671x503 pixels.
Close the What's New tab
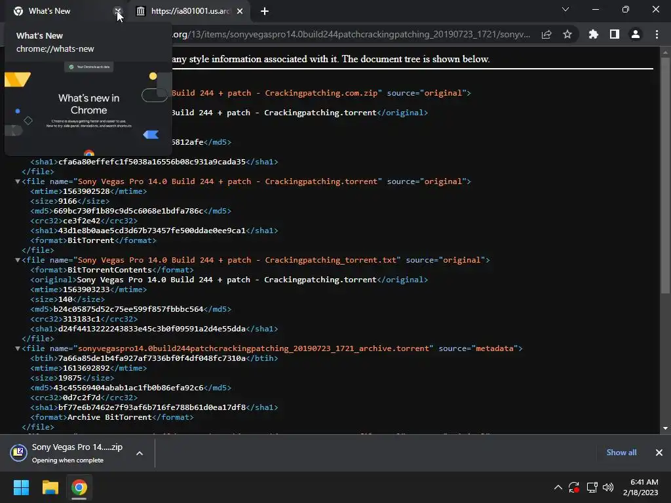(x=118, y=11)
